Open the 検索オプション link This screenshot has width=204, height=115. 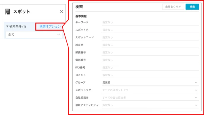point(50,26)
